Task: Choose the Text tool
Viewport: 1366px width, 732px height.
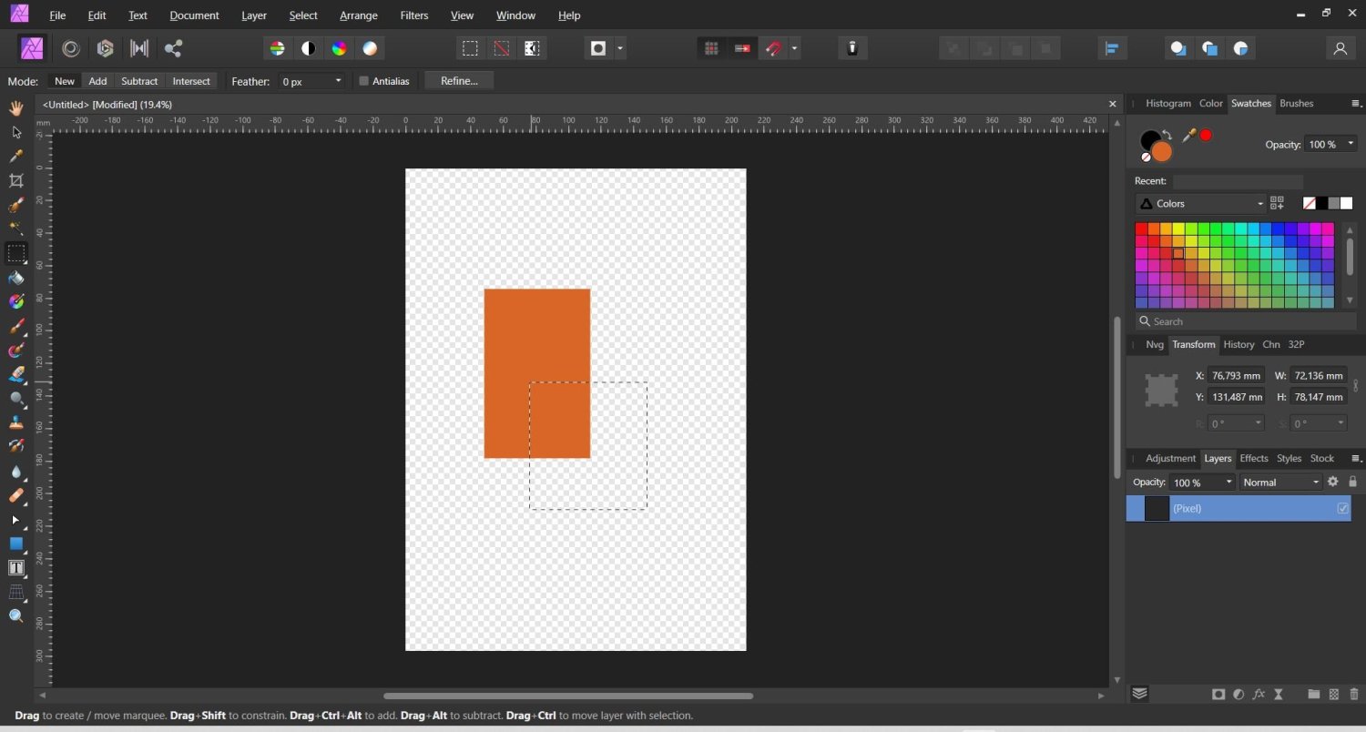Action: pos(15,568)
